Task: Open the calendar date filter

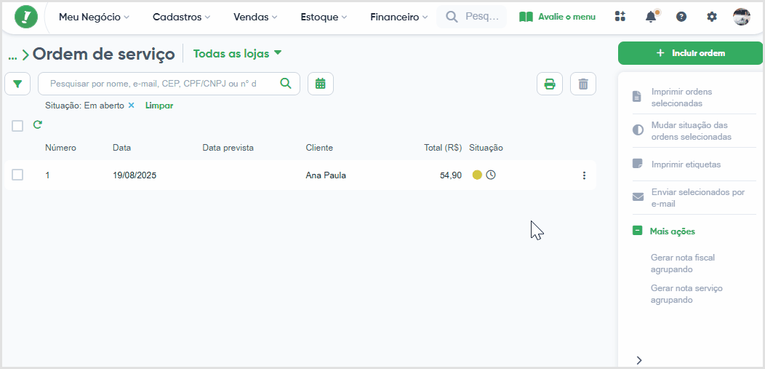Action: point(321,84)
